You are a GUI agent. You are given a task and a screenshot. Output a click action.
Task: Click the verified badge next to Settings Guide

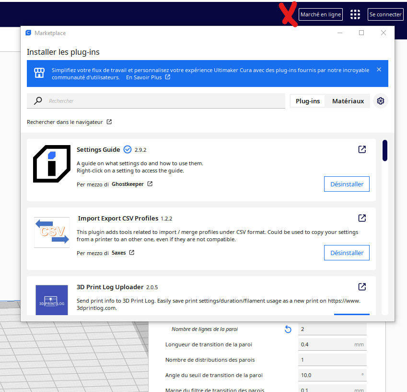pos(128,149)
